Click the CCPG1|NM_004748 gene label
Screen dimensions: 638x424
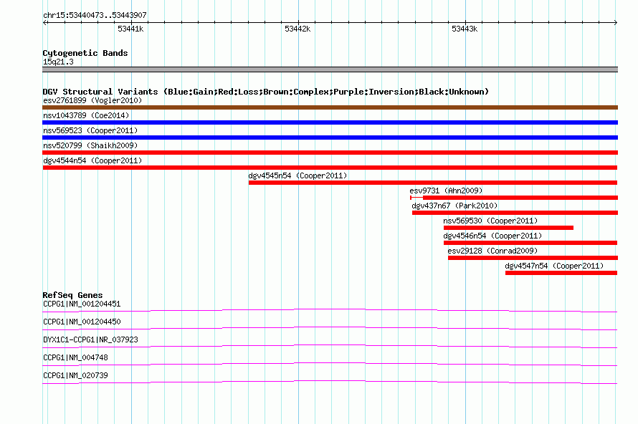click(x=75, y=357)
